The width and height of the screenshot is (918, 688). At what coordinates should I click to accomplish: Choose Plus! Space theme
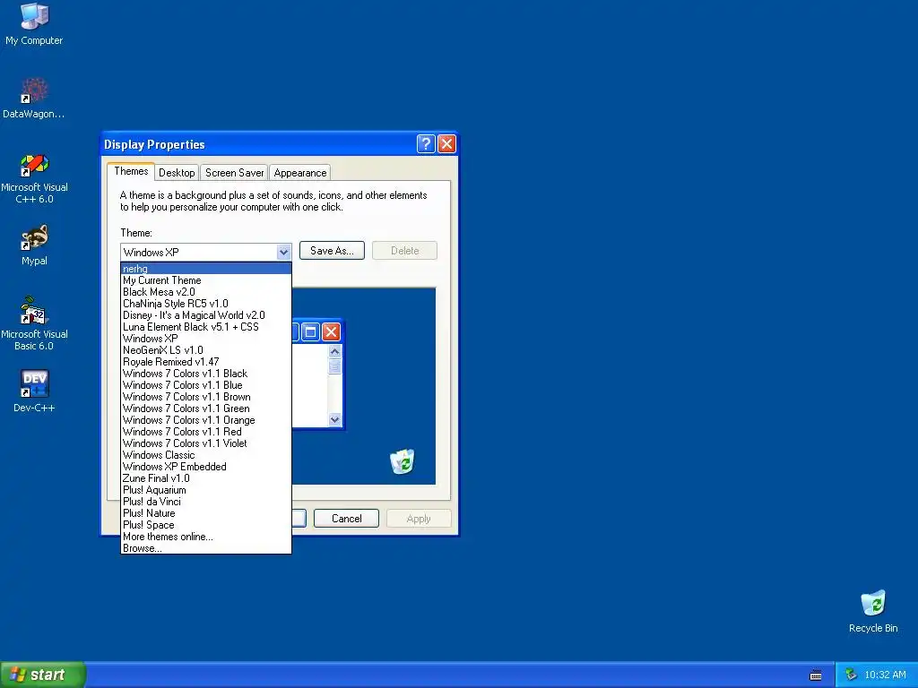(205, 525)
